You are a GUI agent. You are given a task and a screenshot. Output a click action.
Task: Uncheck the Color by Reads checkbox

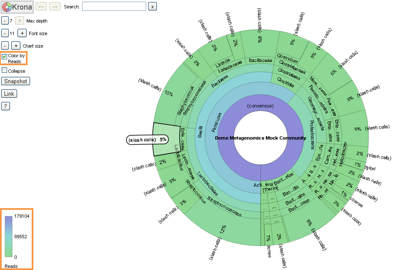(x=5, y=56)
